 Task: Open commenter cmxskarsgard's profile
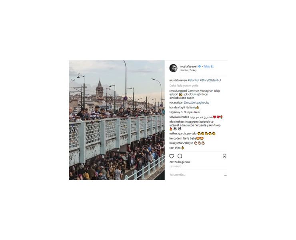pos(178,91)
